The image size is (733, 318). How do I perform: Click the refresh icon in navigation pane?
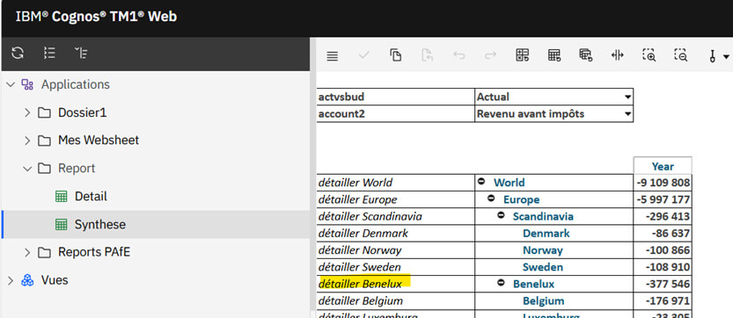[18, 54]
